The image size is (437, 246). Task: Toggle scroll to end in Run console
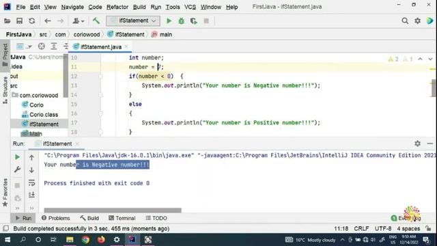(31, 195)
